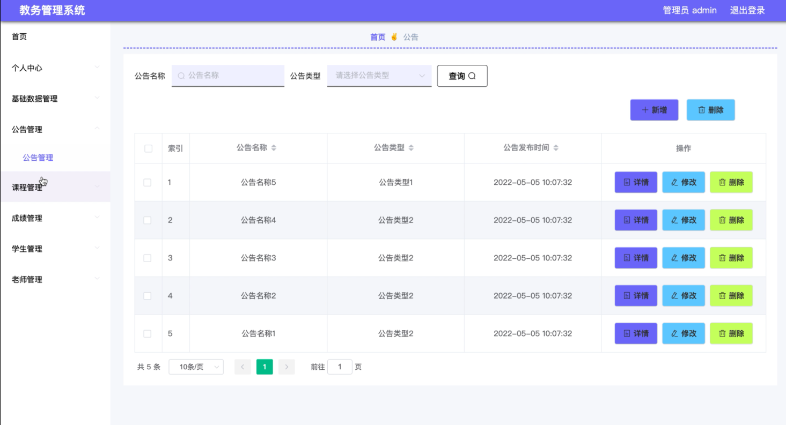
Task: Click the trash icon on top 删除 button
Action: tap(702, 110)
